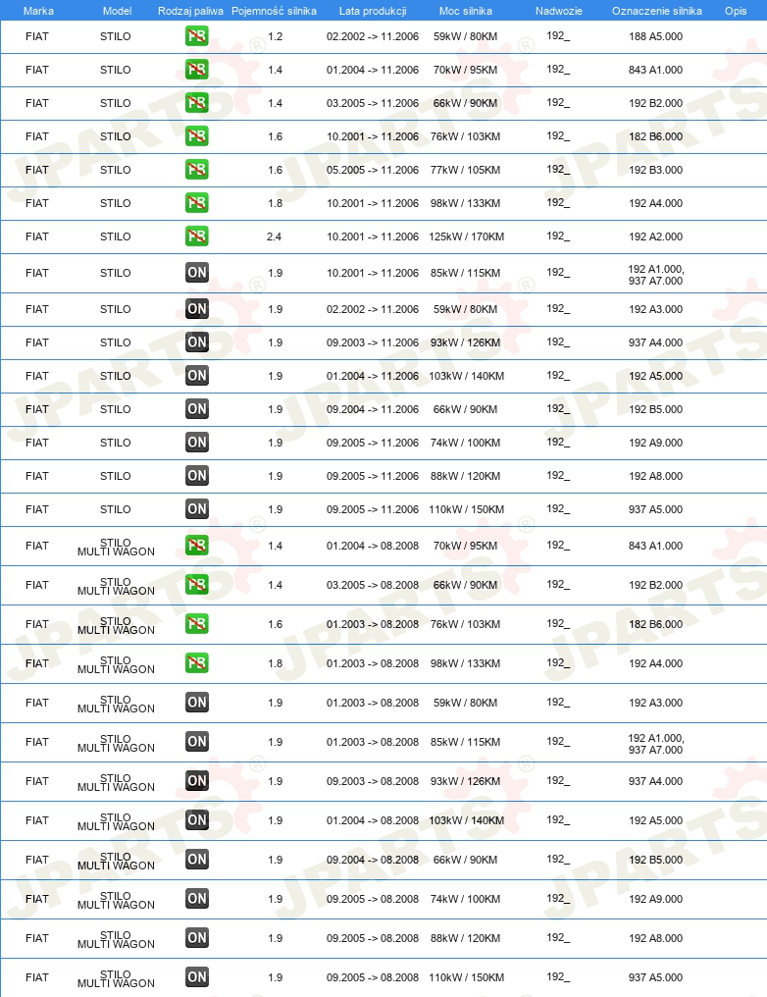This screenshot has height=997, width=767.
Task: Click petrol icon in Multi Wagon 01.2004 -> 08.2008 70kW row
Action: (197, 546)
